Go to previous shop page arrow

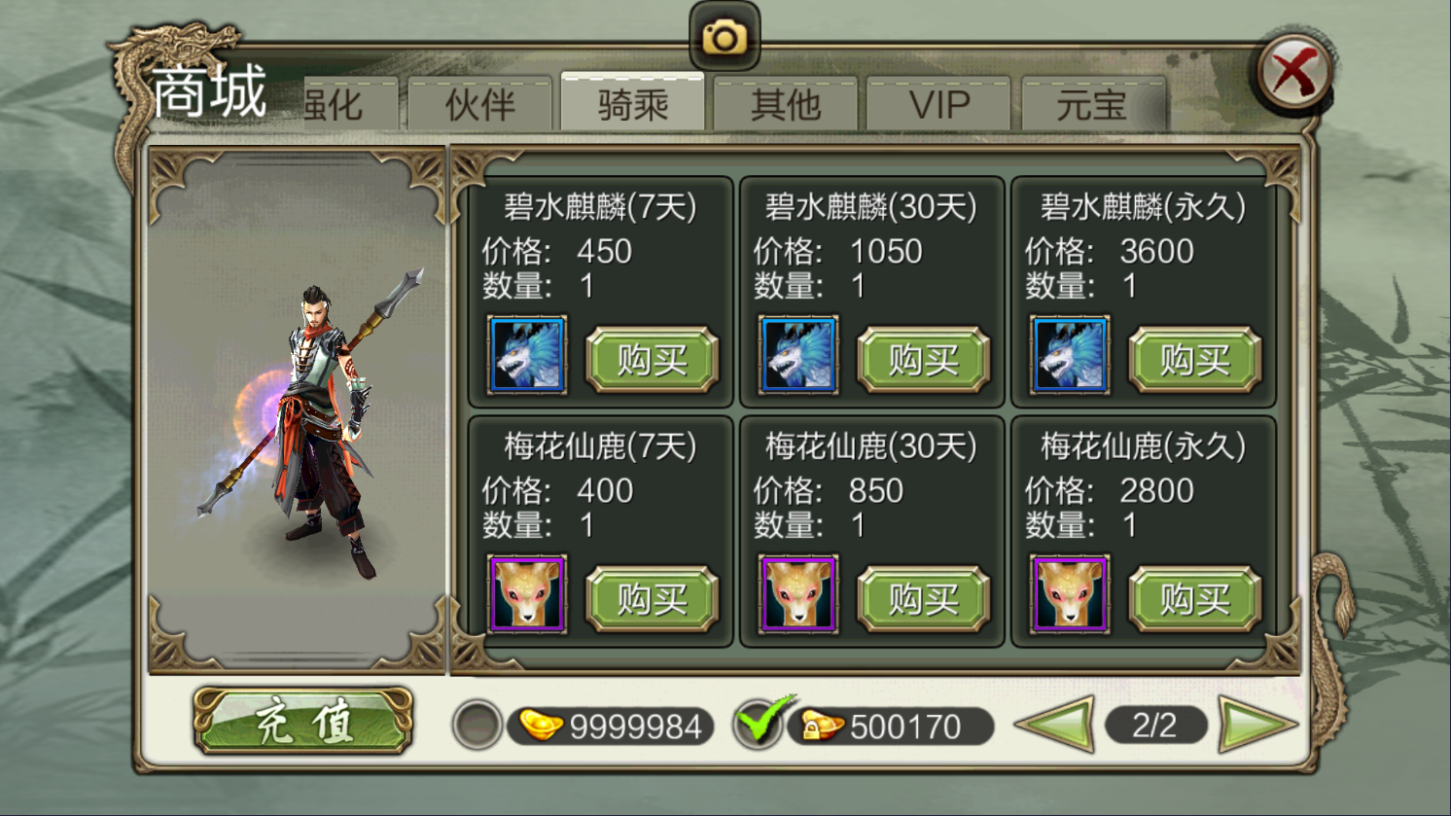(x=1054, y=725)
